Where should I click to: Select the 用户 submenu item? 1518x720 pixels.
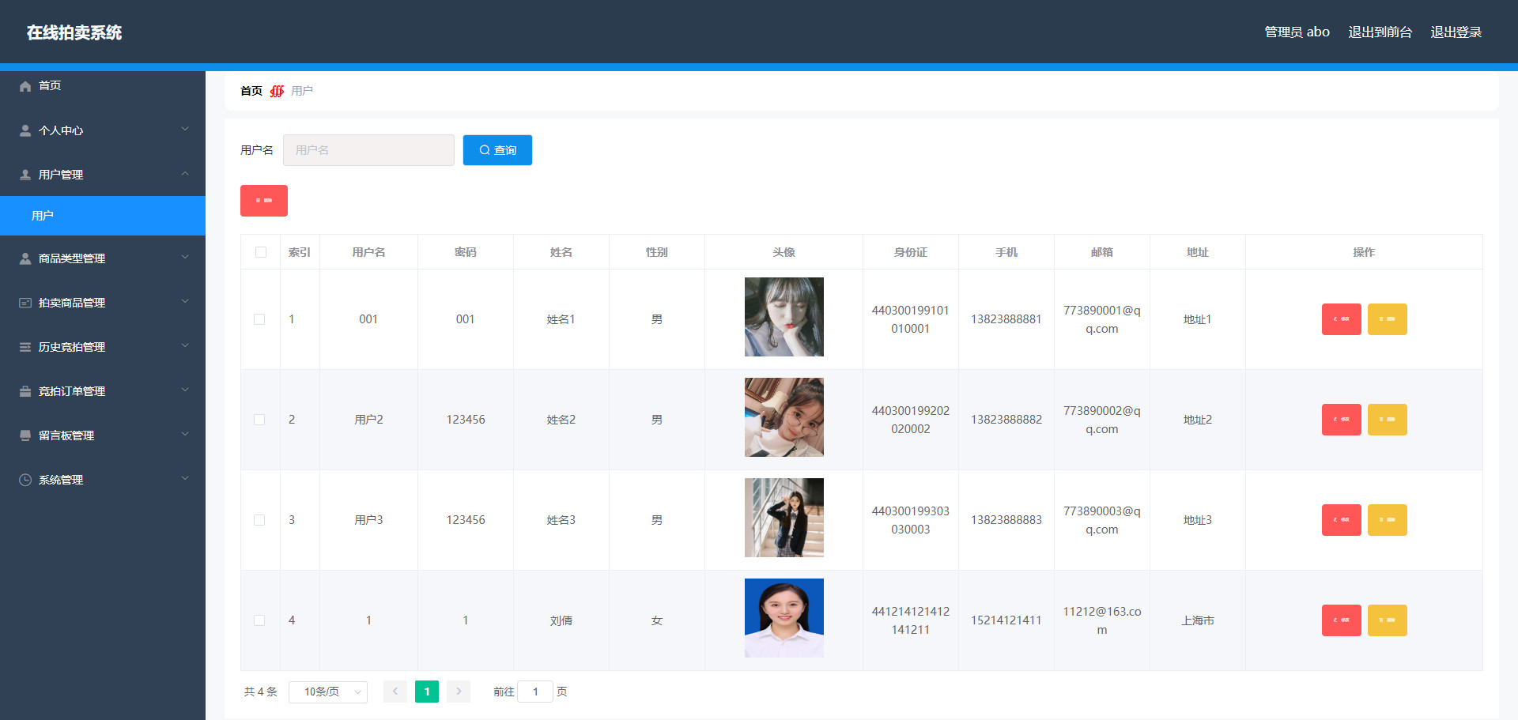[103, 216]
